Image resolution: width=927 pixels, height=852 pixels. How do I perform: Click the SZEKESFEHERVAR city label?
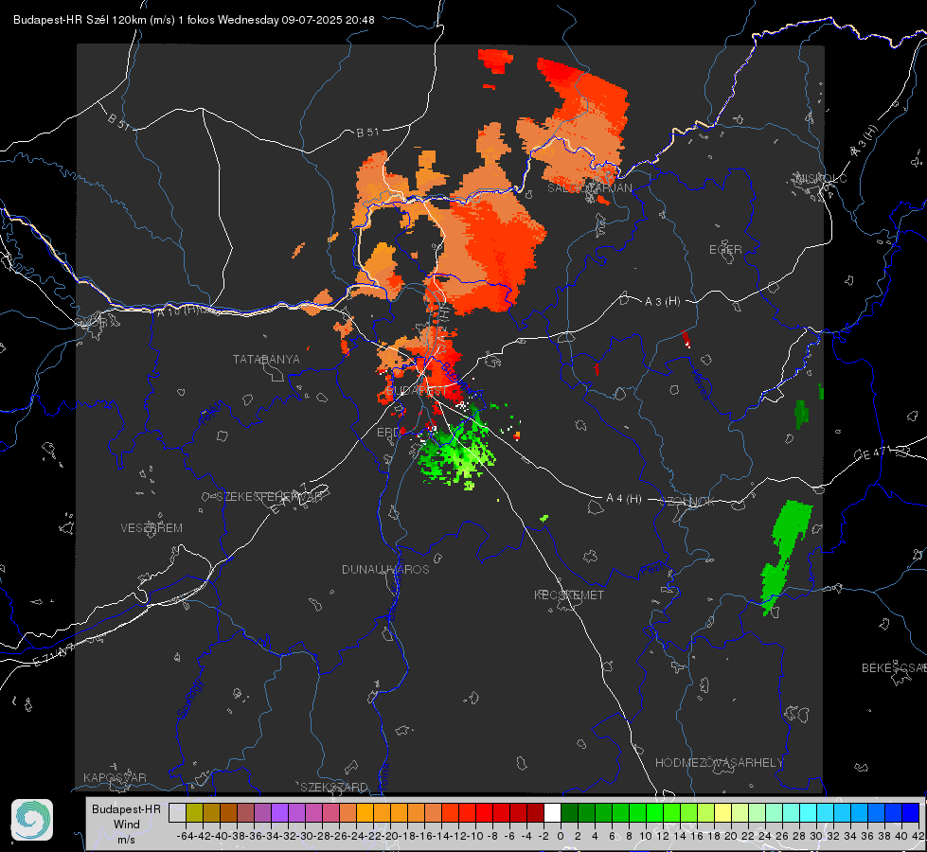point(269,497)
